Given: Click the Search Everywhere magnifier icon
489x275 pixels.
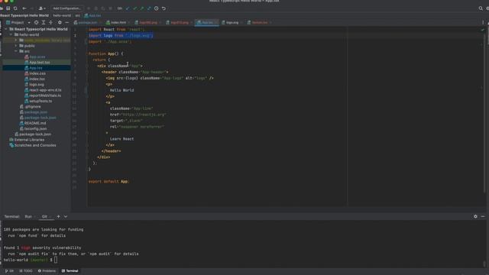Looking at the screenshot, I should (481, 8).
